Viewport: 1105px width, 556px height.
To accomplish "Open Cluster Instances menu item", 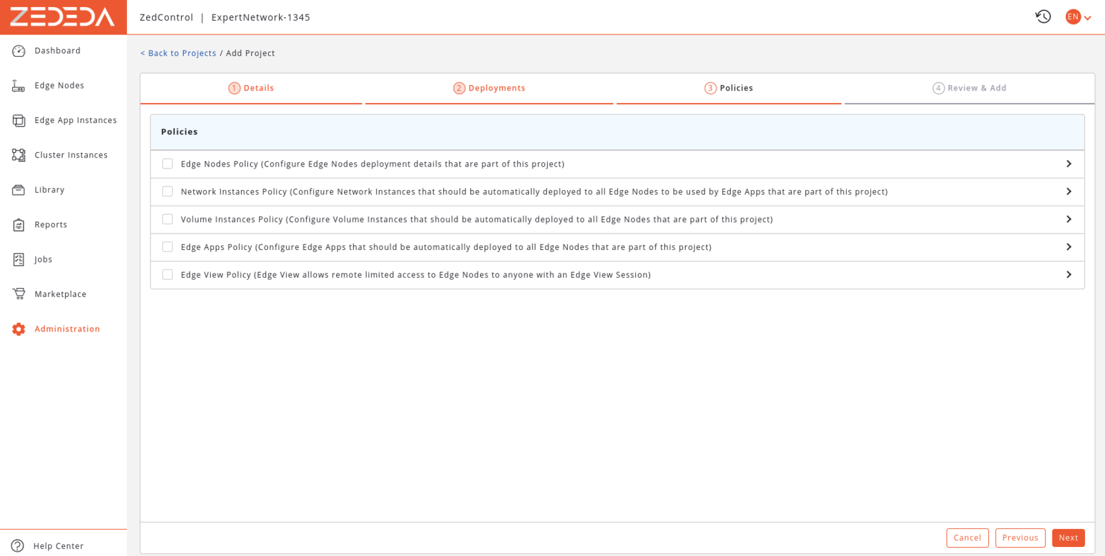I will click(x=71, y=155).
